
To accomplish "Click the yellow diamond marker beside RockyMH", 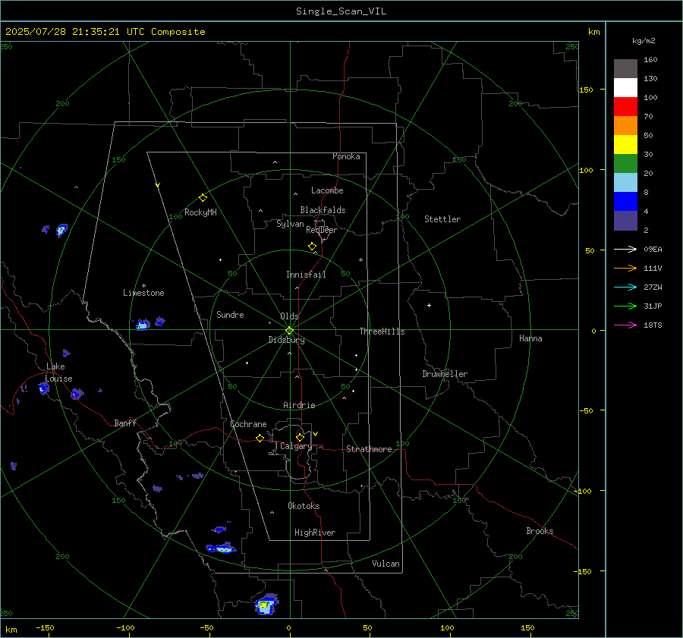I will (203, 198).
